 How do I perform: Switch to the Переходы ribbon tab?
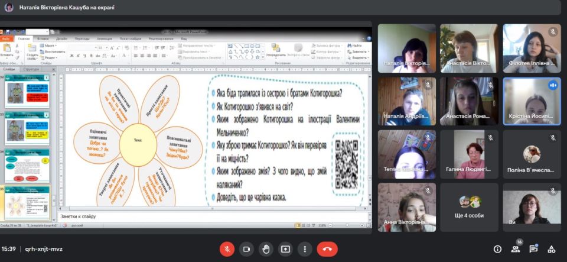pos(82,38)
